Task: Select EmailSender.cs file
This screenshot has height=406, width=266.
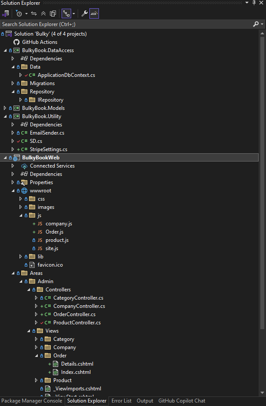Action: pyautogui.click(x=47, y=133)
